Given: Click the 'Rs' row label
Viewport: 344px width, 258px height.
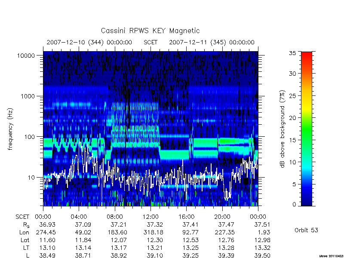Looking at the screenshot, I should pyautogui.click(x=26, y=225).
